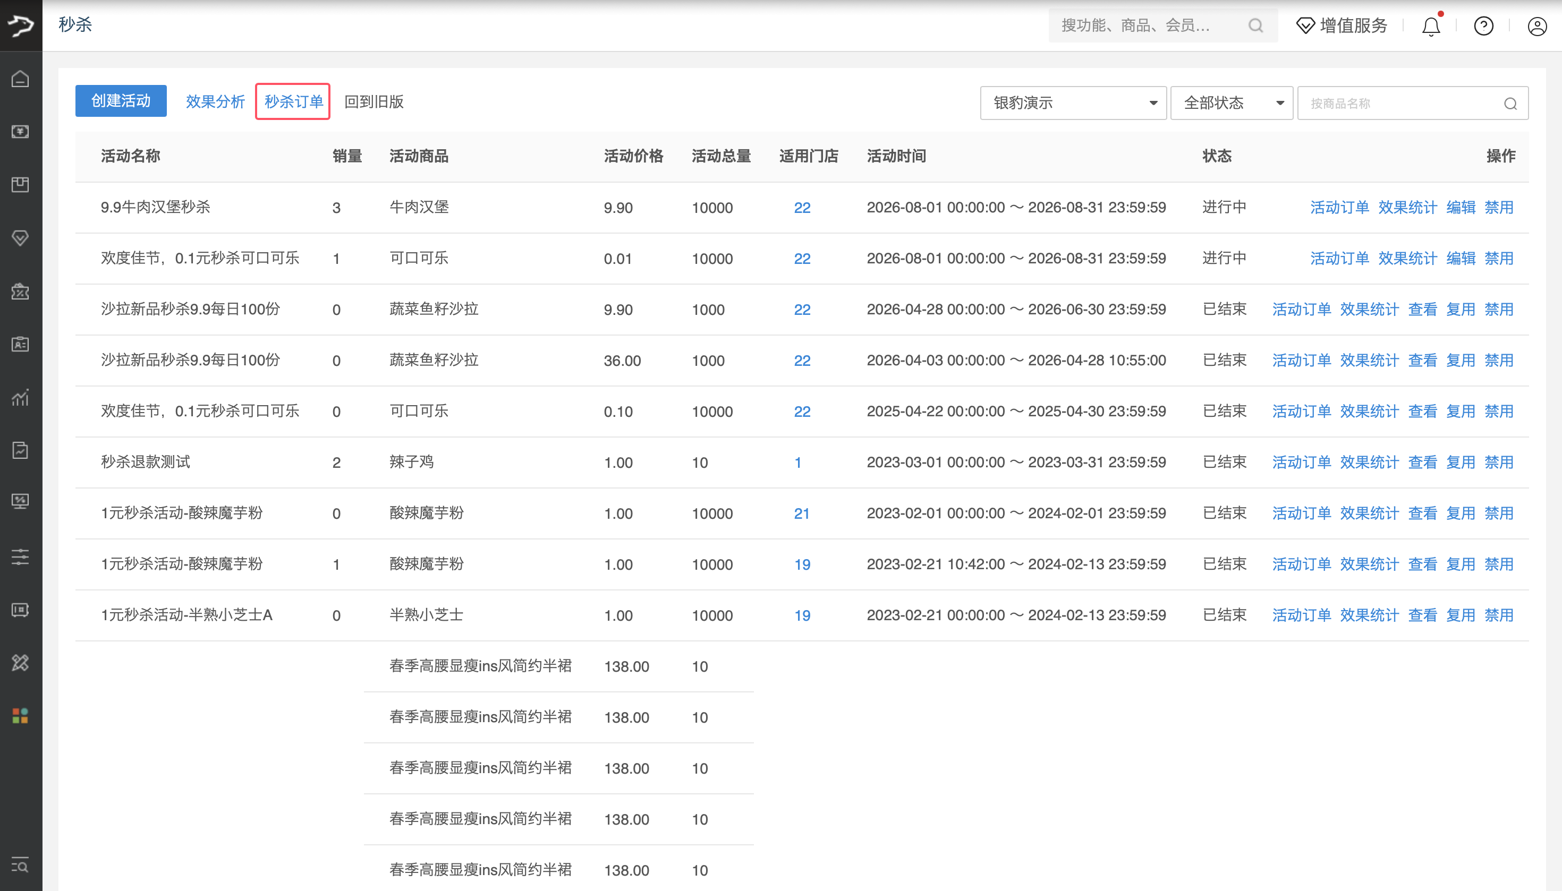The image size is (1562, 891).
Task: Open 效果统计 for the 0.10 可口可乐 row
Action: tap(1369, 411)
